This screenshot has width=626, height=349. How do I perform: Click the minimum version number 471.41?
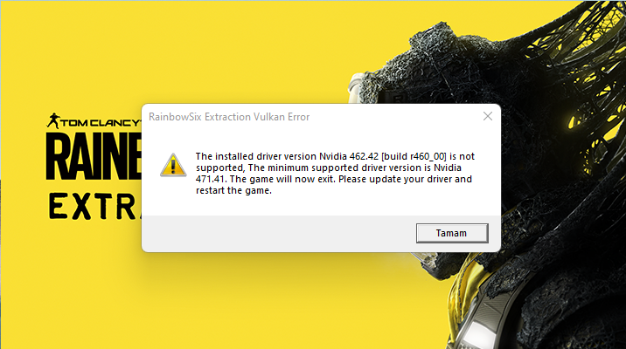(x=210, y=179)
